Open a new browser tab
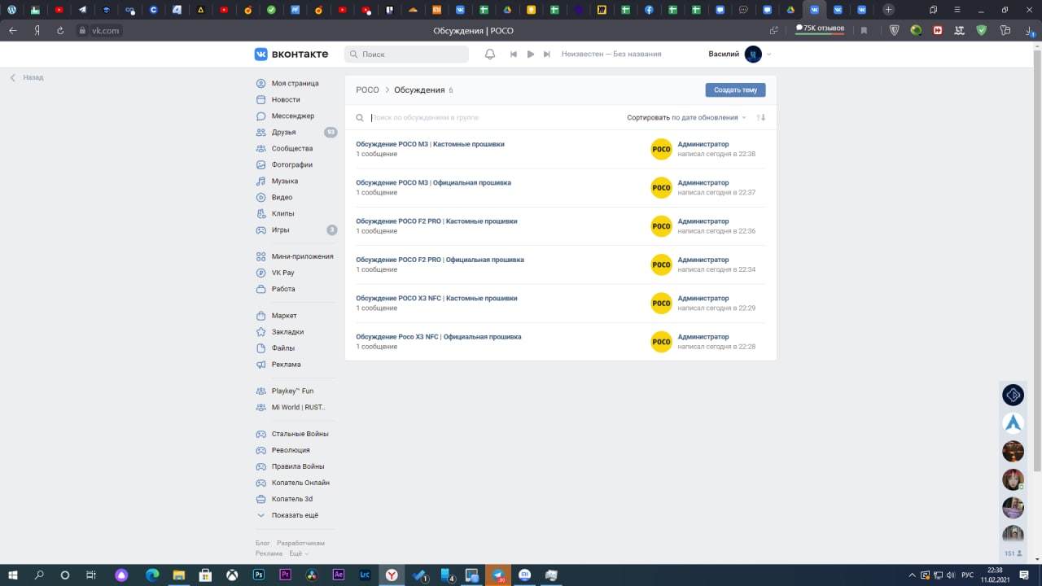The image size is (1042, 586). [888, 10]
